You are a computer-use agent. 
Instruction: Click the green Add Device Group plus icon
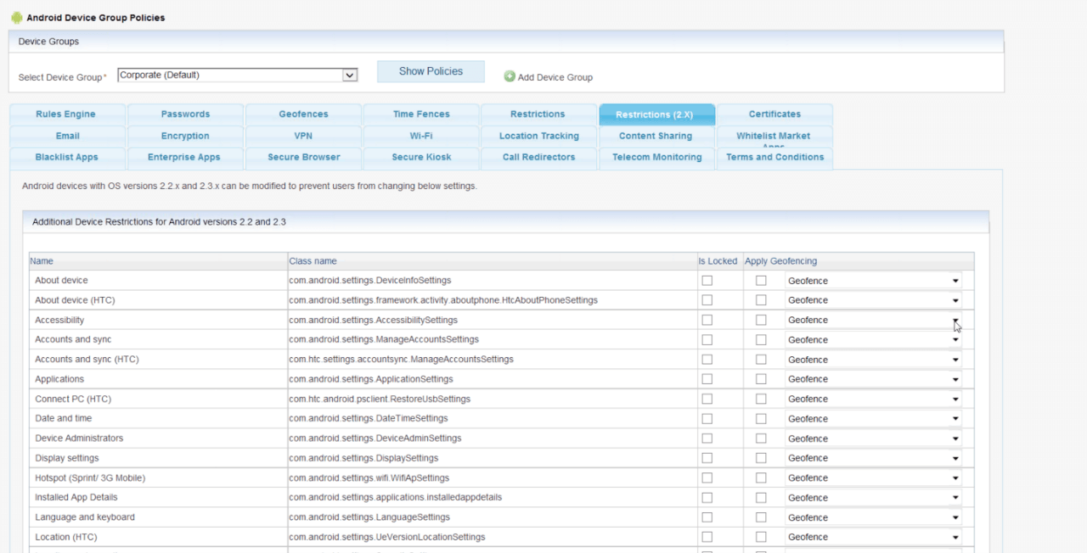pos(510,76)
